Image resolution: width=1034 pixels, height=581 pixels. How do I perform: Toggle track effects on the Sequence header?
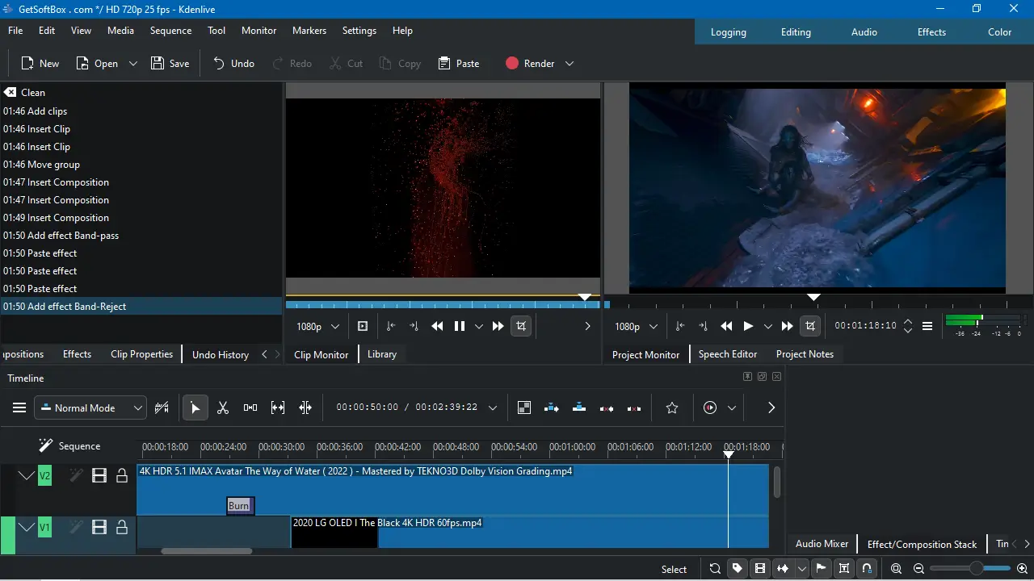coord(45,445)
